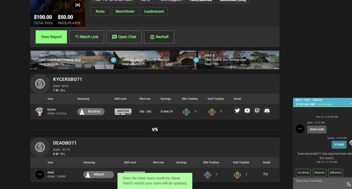Open the Rules page

[x=100, y=11]
